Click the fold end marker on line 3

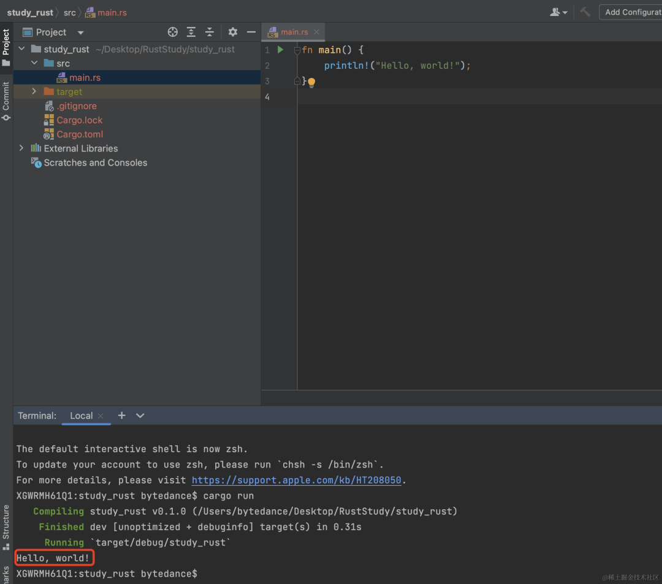pos(297,81)
